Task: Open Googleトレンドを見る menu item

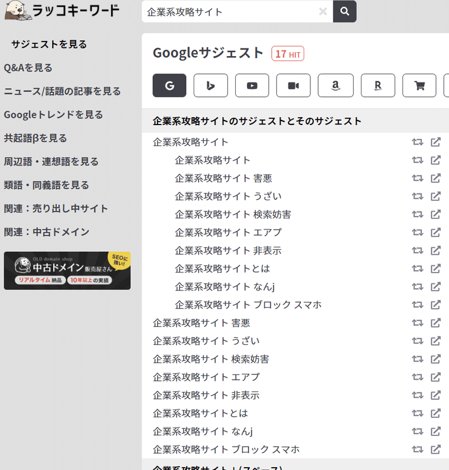Action: click(53, 115)
